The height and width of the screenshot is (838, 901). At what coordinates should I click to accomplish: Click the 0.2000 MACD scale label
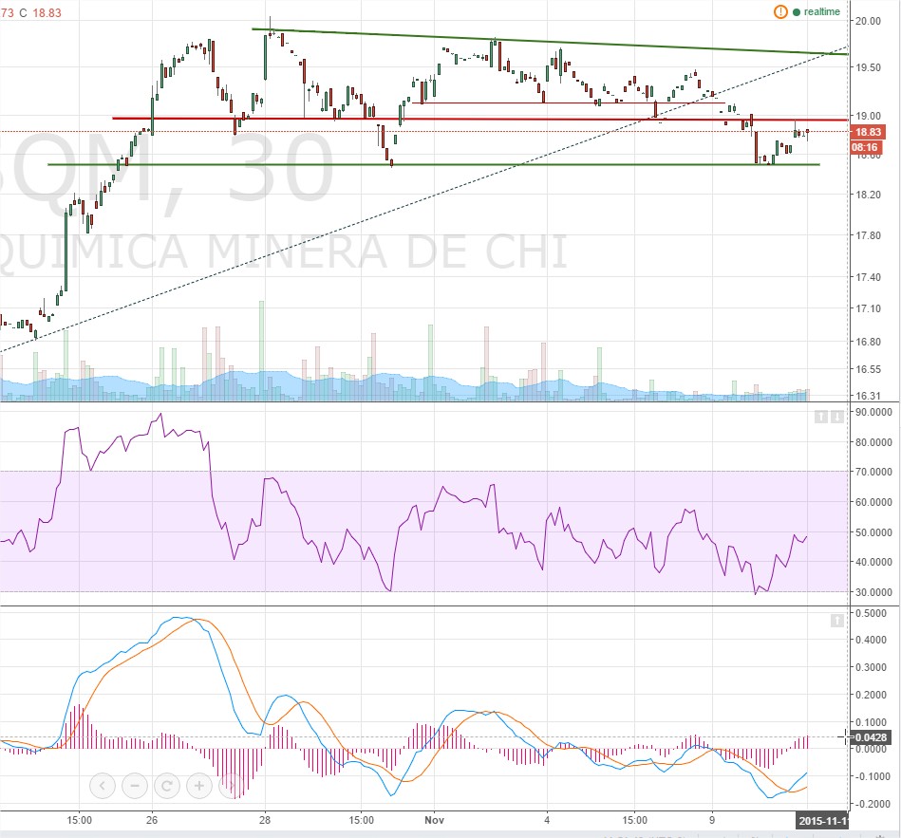pos(872,695)
